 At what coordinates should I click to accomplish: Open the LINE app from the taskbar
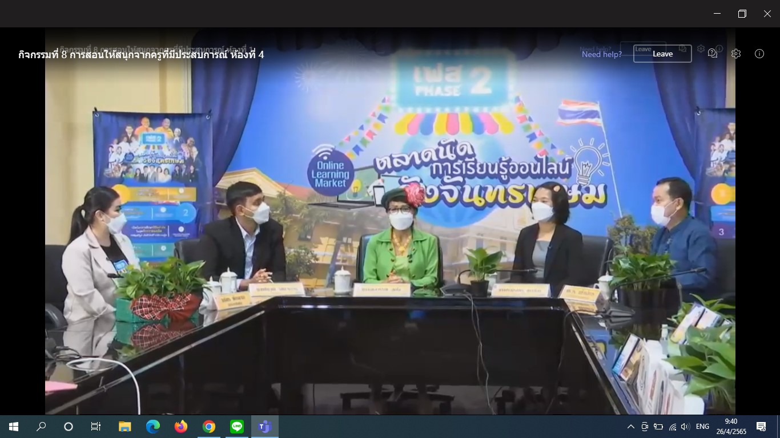pyautogui.click(x=237, y=427)
